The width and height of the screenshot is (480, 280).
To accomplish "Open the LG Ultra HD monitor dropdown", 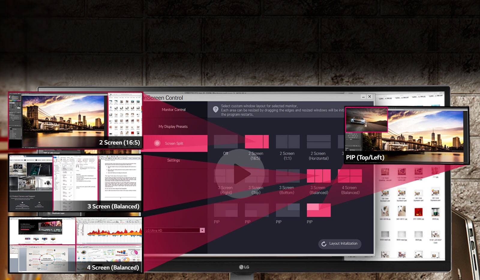I will (202, 230).
